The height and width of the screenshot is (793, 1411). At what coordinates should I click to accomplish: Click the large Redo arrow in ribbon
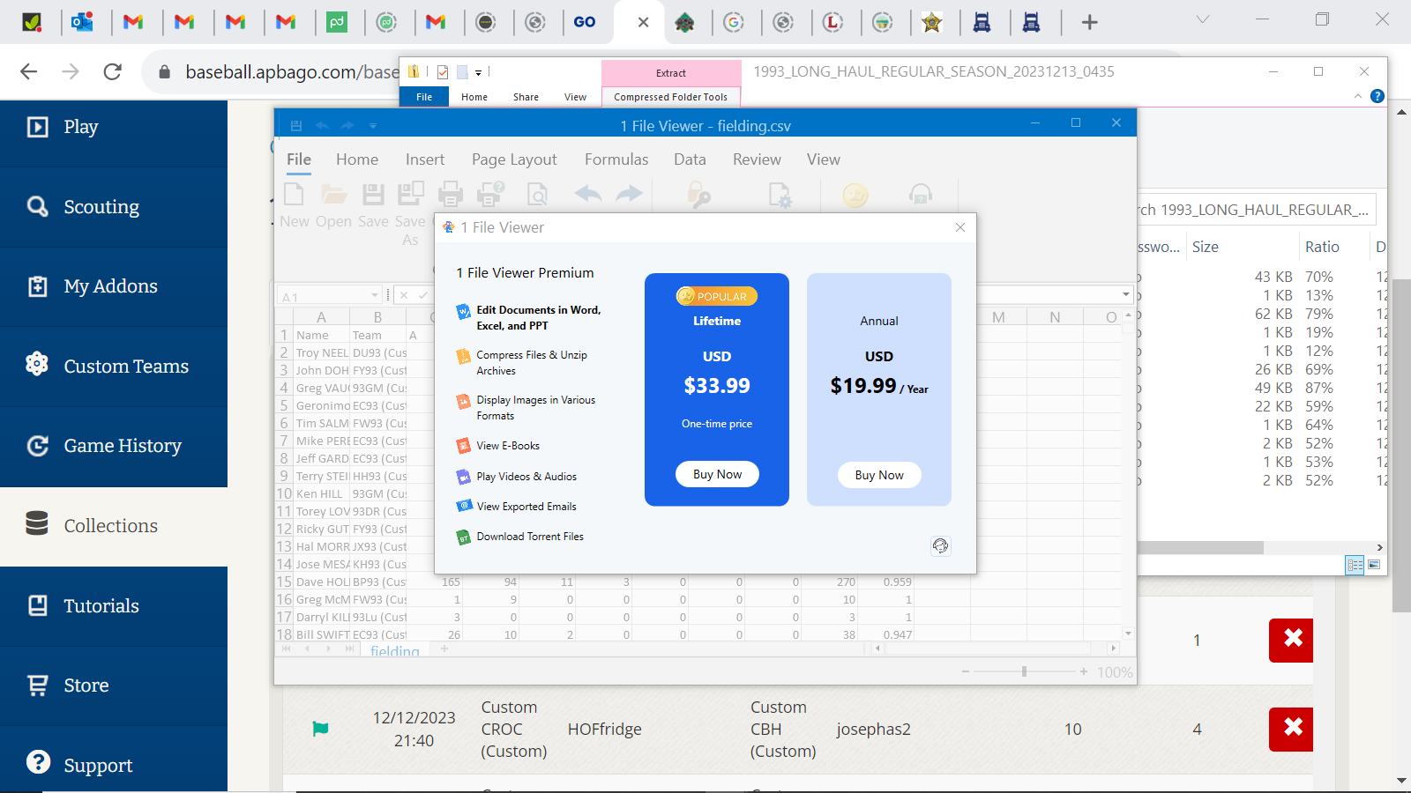(629, 194)
